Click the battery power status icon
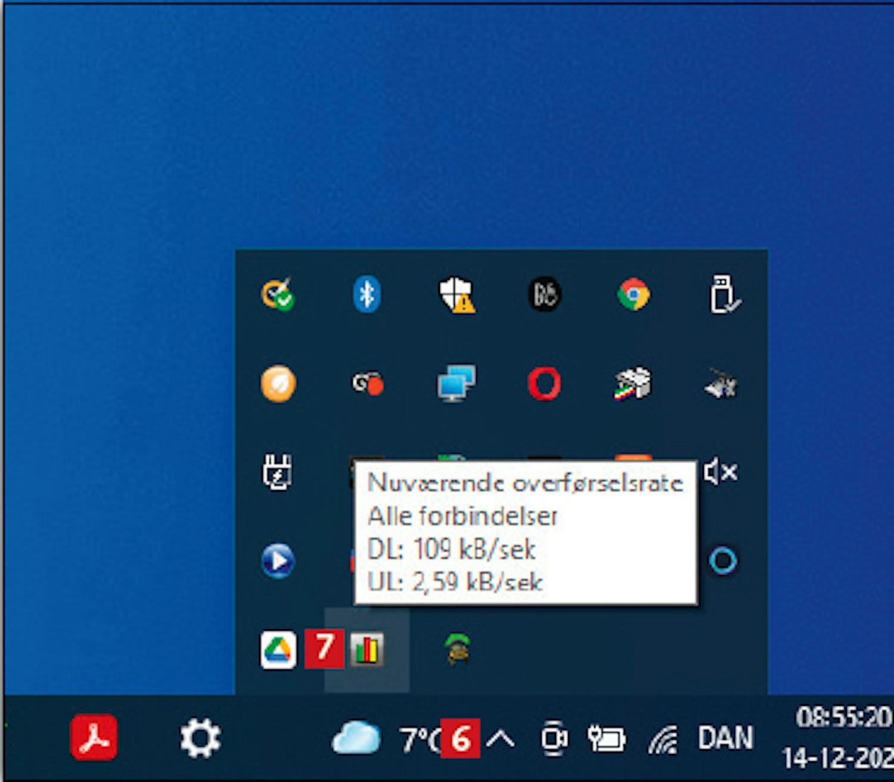894x782 pixels. pyautogui.click(x=606, y=739)
